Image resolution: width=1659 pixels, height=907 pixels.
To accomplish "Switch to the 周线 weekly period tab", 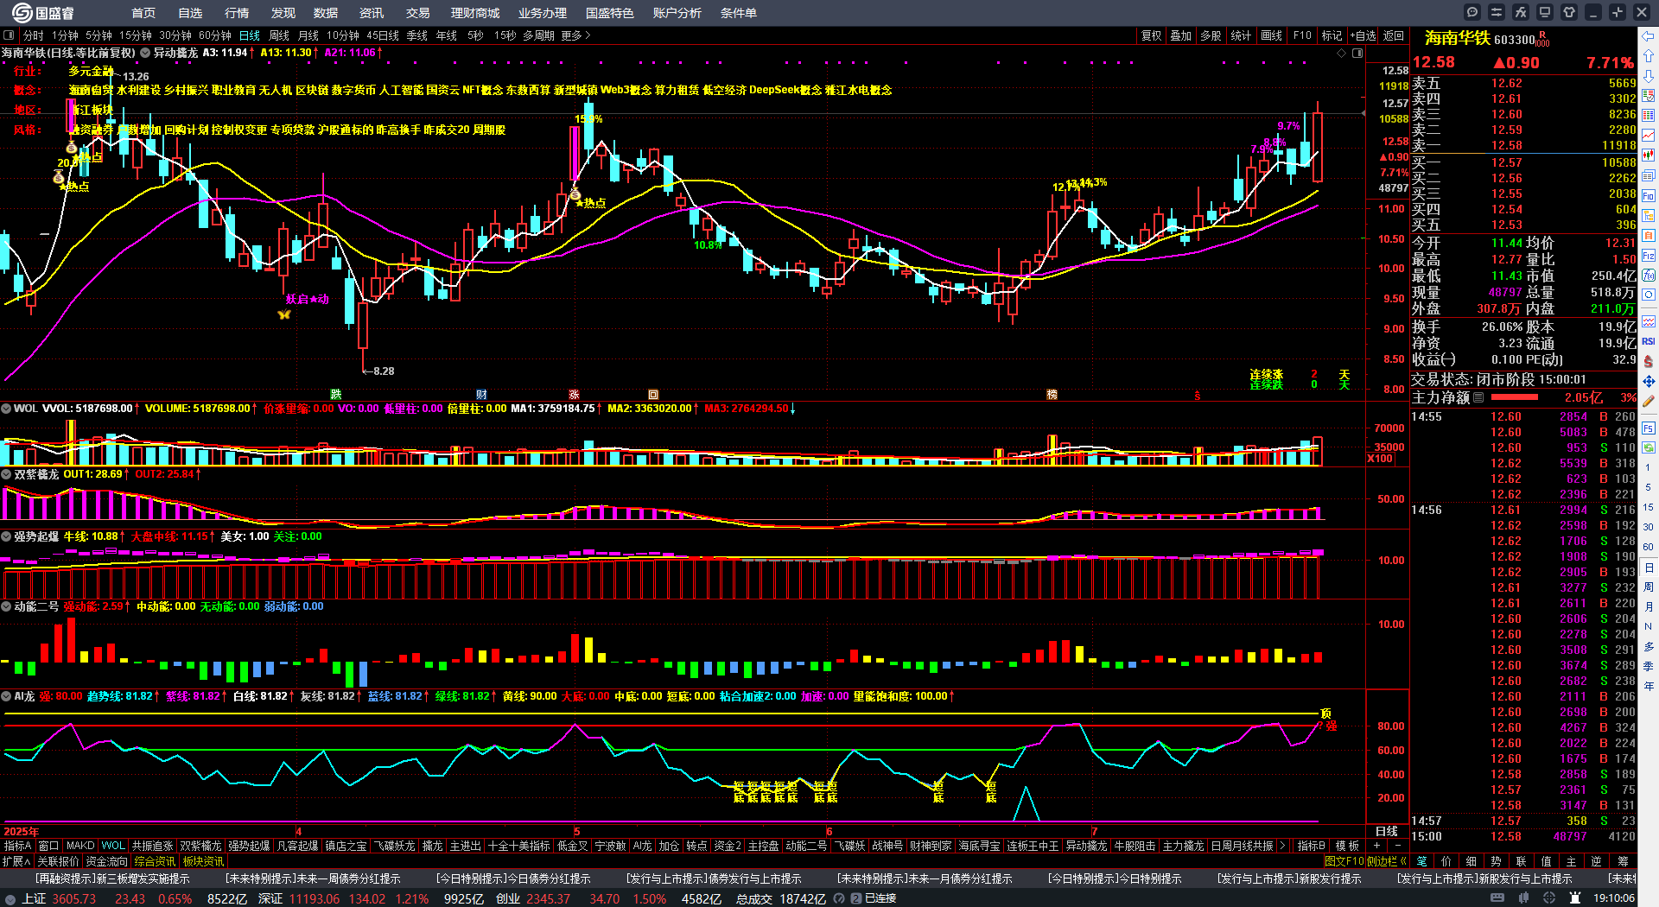I will [279, 35].
